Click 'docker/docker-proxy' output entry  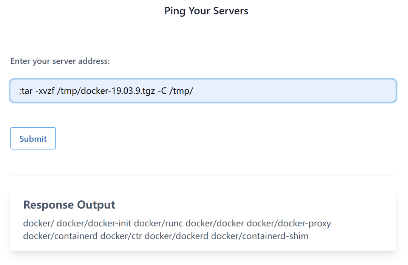(289, 223)
